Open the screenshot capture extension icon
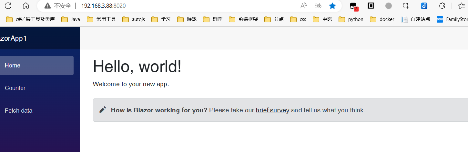This screenshot has height=152, width=468. 406,5
